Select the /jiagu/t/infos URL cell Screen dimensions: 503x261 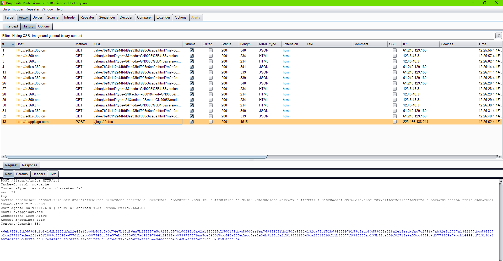point(138,122)
